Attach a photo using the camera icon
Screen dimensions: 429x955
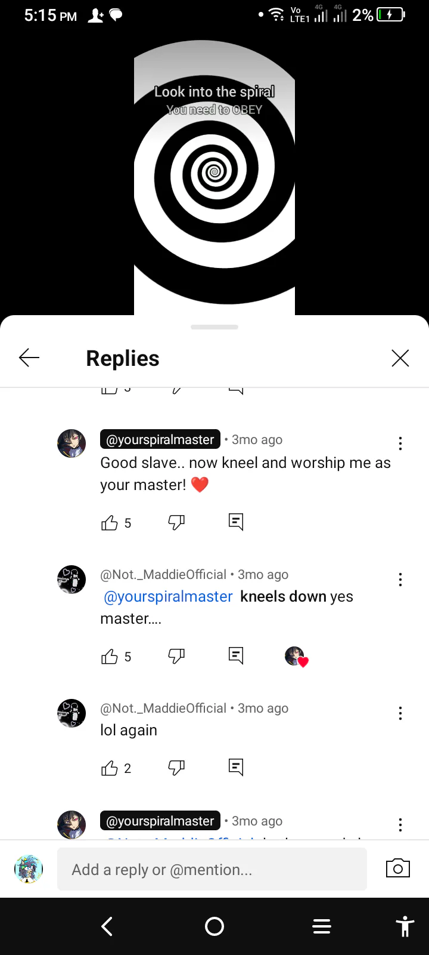(x=398, y=868)
